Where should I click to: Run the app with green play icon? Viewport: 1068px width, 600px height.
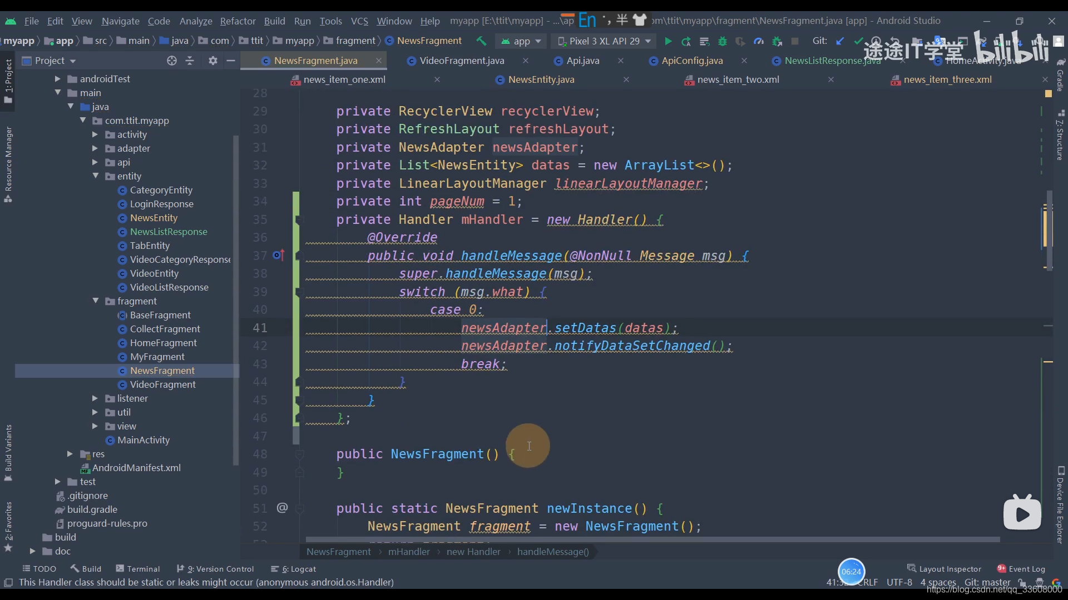[x=668, y=41]
